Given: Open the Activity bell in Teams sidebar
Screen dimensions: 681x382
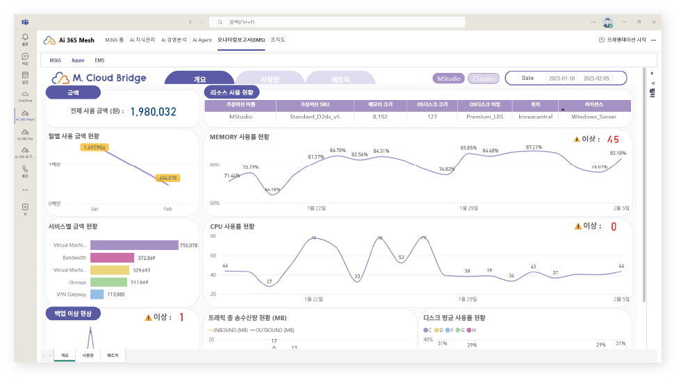Looking at the screenshot, I should click(x=25, y=38).
